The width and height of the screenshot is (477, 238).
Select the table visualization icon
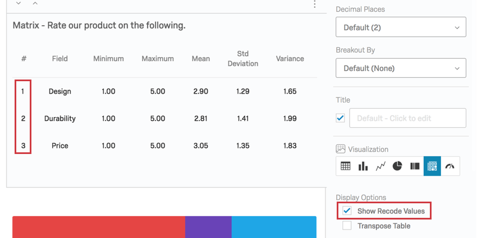(x=346, y=166)
